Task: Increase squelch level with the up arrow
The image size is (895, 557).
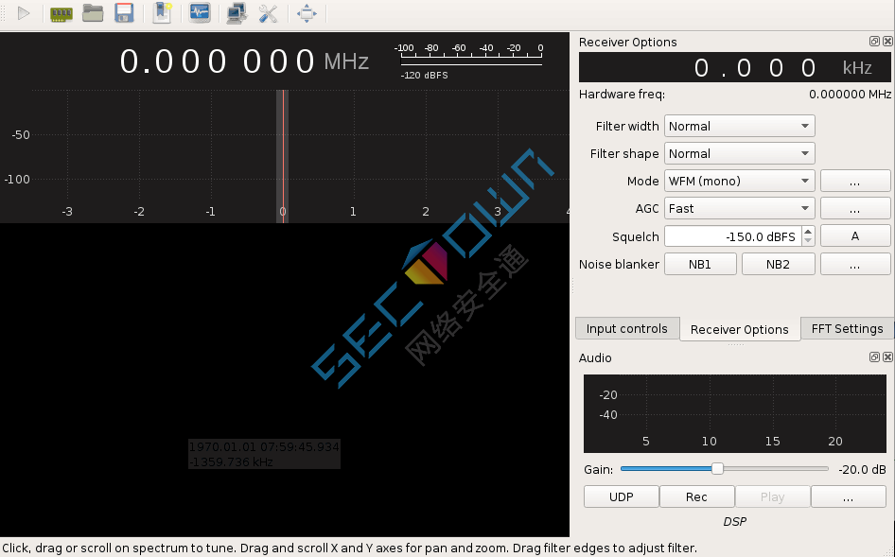Action: [x=808, y=231]
